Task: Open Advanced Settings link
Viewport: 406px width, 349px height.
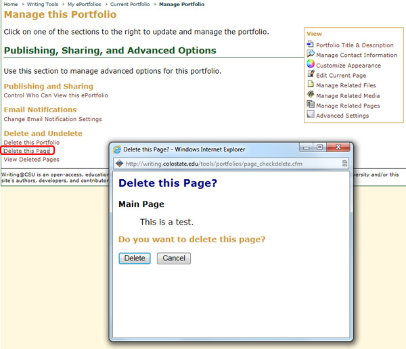Action: [x=342, y=116]
